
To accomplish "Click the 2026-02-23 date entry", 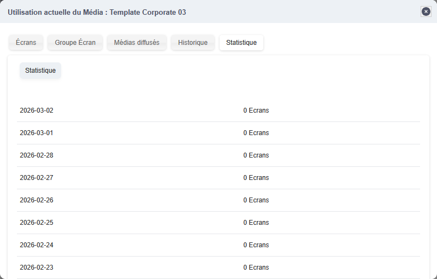I will tap(37, 268).
